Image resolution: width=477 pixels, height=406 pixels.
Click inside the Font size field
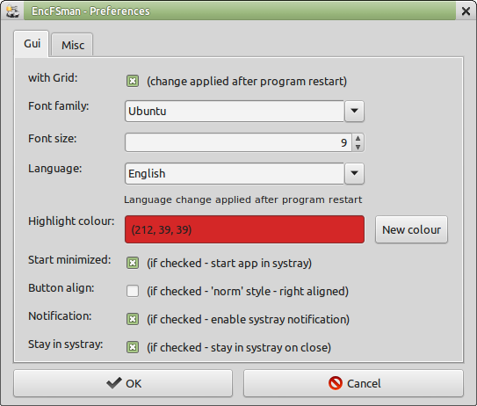click(238, 142)
